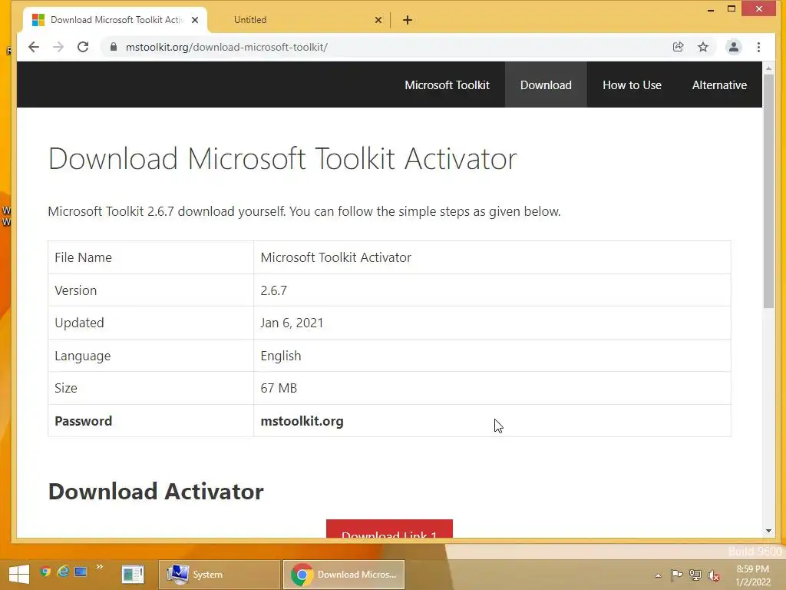Click the muted volume tray icon
This screenshot has height=590, width=786.
714,575
